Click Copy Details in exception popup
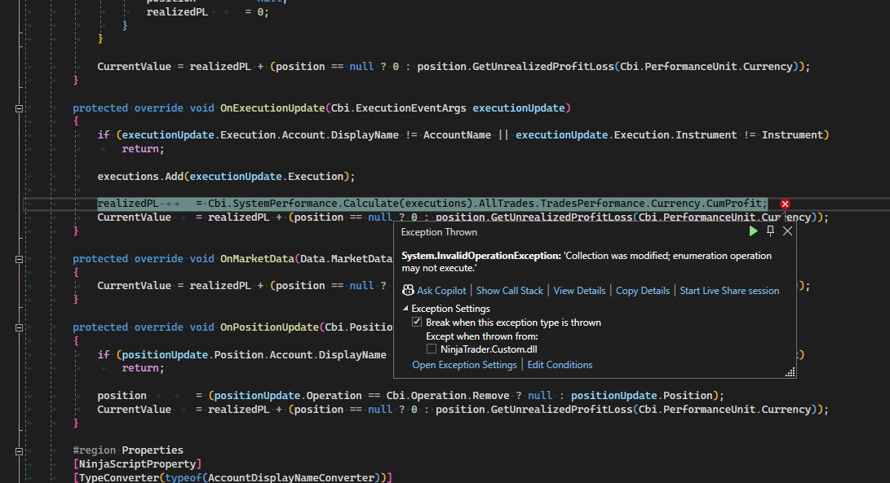890x483 pixels. coord(642,291)
